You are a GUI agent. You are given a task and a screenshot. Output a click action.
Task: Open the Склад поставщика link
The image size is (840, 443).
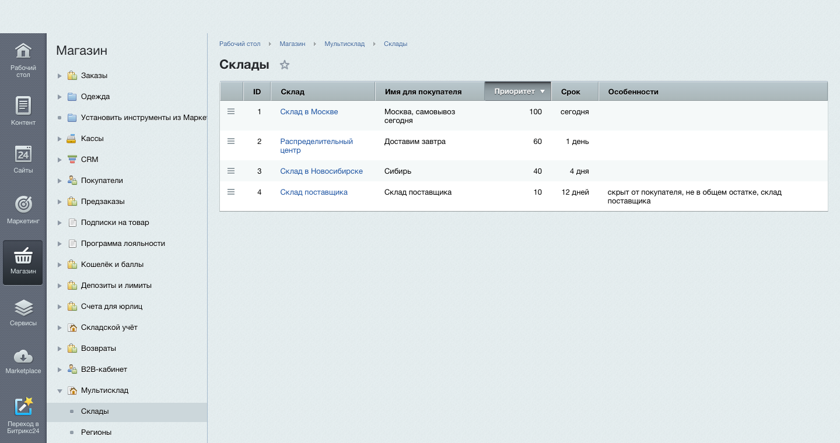pyautogui.click(x=314, y=192)
